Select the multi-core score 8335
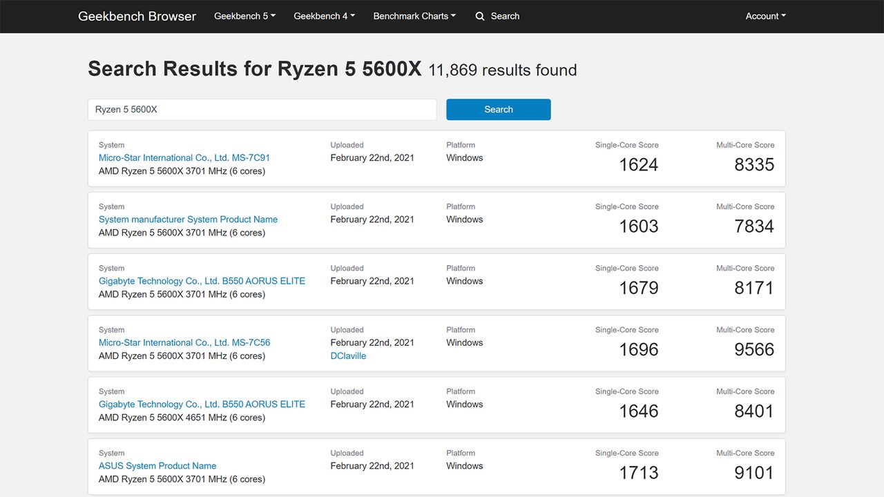 [x=754, y=164]
